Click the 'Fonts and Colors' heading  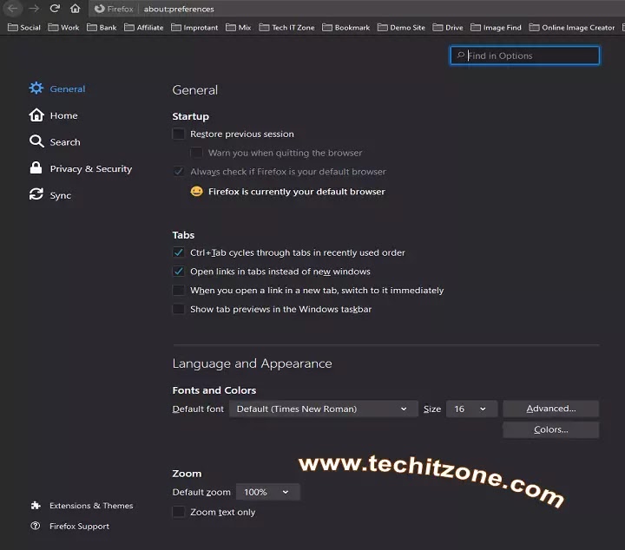tap(214, 390)
